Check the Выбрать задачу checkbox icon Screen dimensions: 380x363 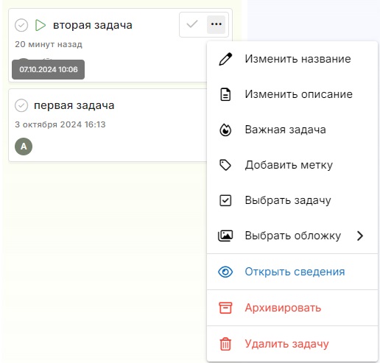pos(225,200)
